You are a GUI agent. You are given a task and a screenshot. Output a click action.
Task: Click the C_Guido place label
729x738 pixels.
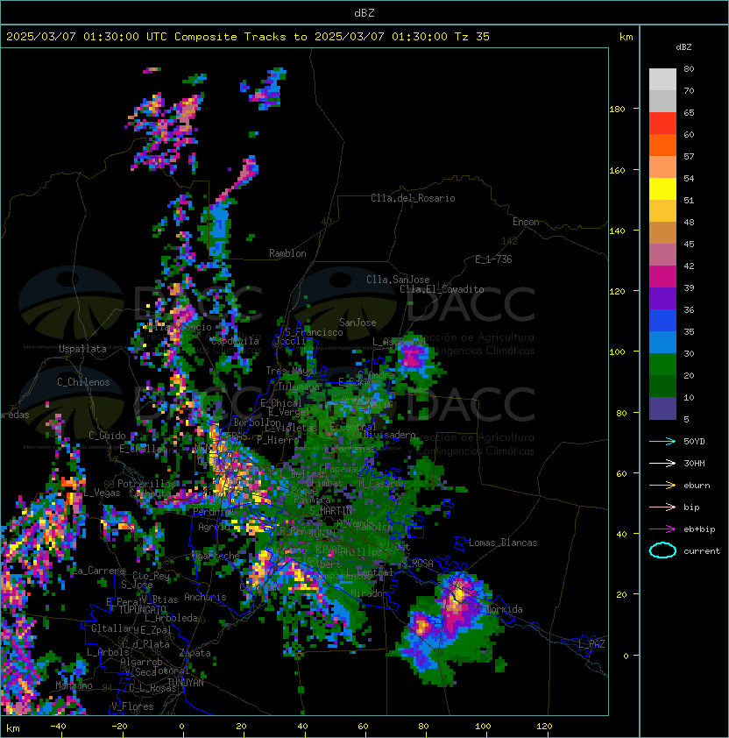[107, 436]
